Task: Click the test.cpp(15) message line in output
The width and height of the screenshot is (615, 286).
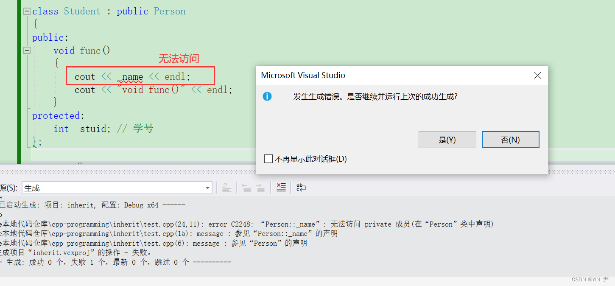Action: pos(169,234)
